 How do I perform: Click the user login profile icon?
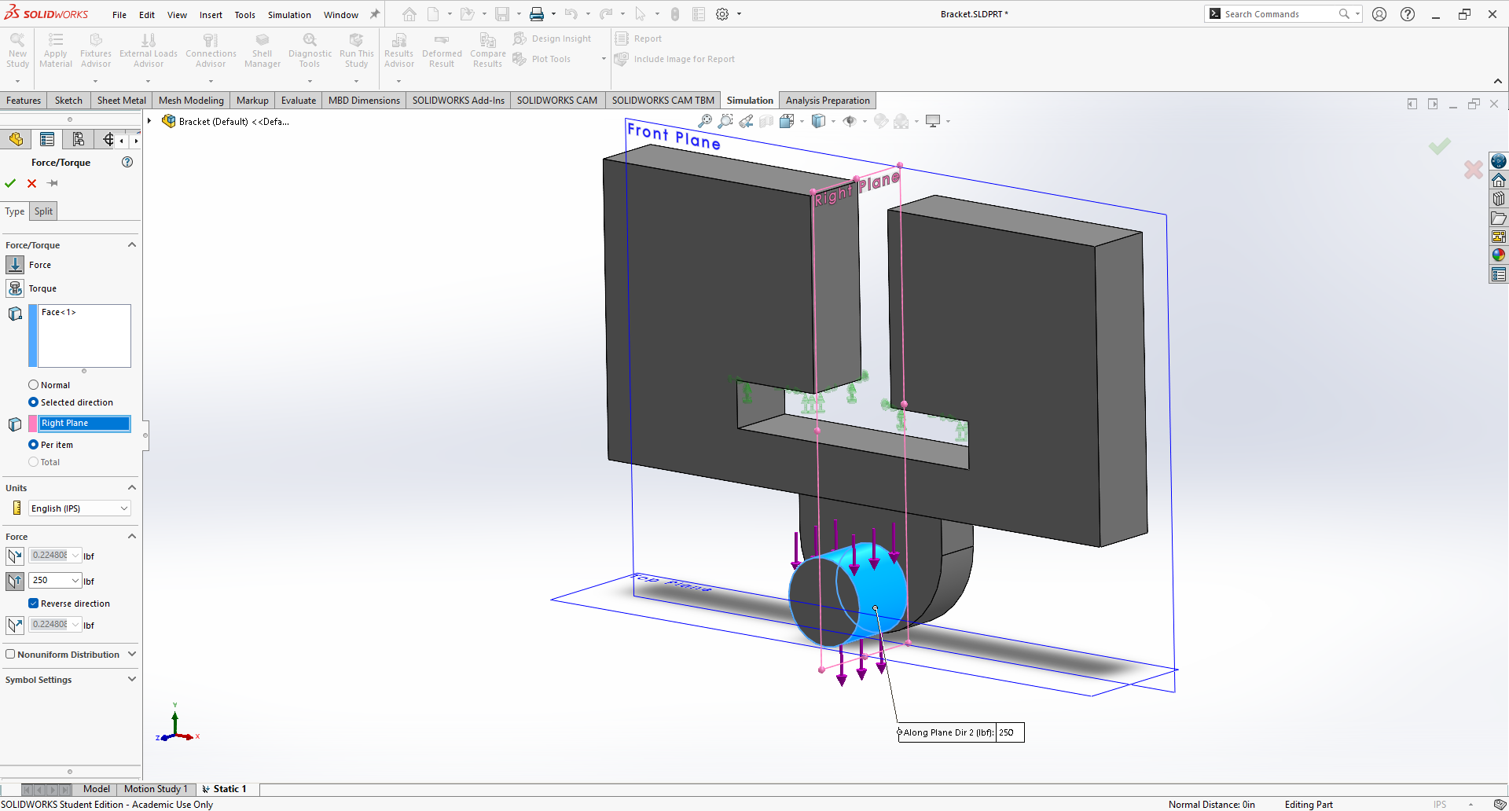tap(1379, 14)
